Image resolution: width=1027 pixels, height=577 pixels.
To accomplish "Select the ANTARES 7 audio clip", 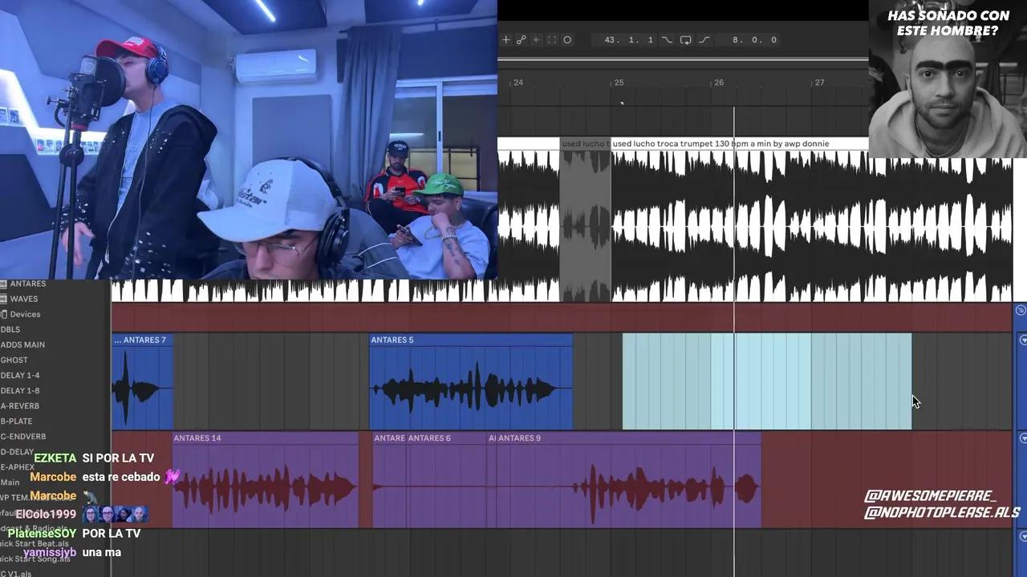I will coord(142,382).
